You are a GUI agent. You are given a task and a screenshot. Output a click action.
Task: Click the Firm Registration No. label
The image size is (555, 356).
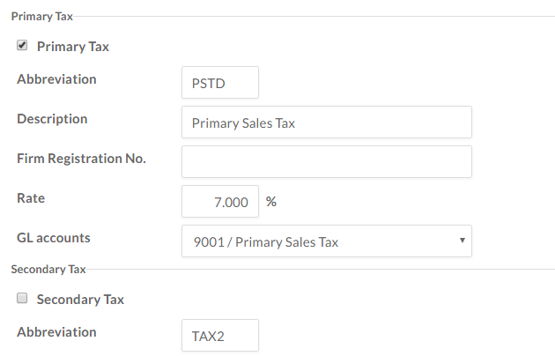[x=81, y=159]
